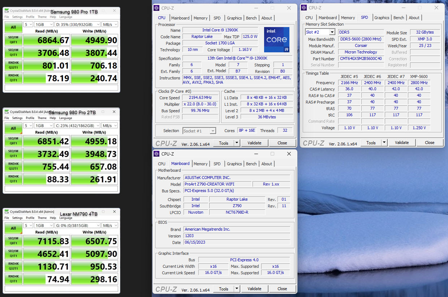Click the NCT6798D-R LPCIO field
The image size is (448, 297).
237,212
